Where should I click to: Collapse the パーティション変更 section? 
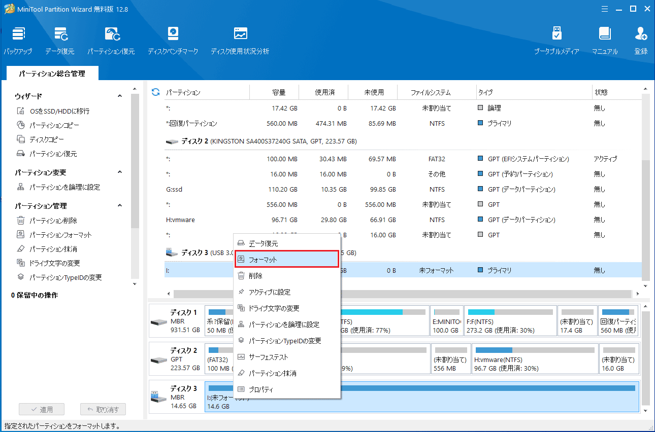[x=120, y=172]
